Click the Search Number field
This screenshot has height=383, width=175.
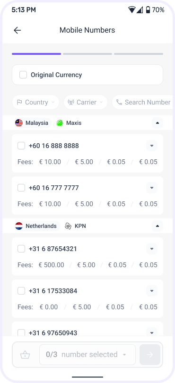pos(143,102)
